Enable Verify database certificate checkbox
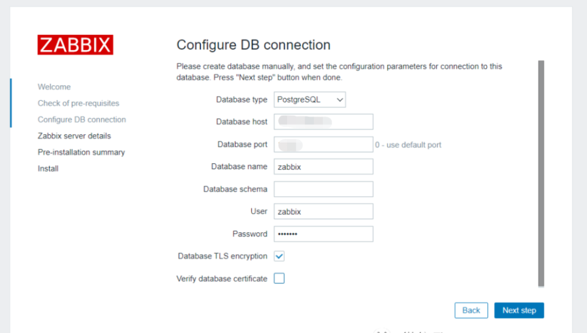 coord(279,279)
